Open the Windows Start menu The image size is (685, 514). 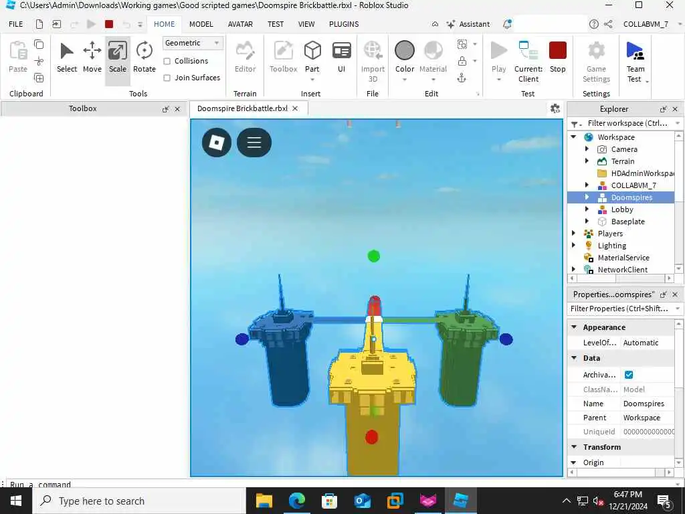pyautogui.click(x=16, y=501)
